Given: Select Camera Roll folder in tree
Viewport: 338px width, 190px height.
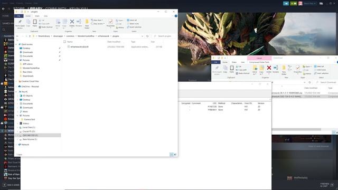Looking at the screenshot, I should [30, 119].
